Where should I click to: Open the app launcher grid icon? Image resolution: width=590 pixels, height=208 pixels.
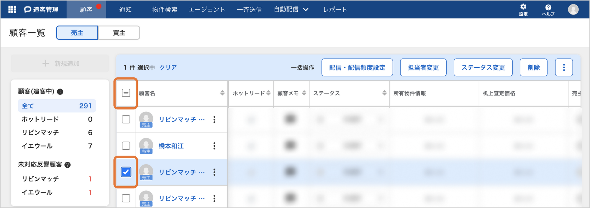(x=12, y=9)
